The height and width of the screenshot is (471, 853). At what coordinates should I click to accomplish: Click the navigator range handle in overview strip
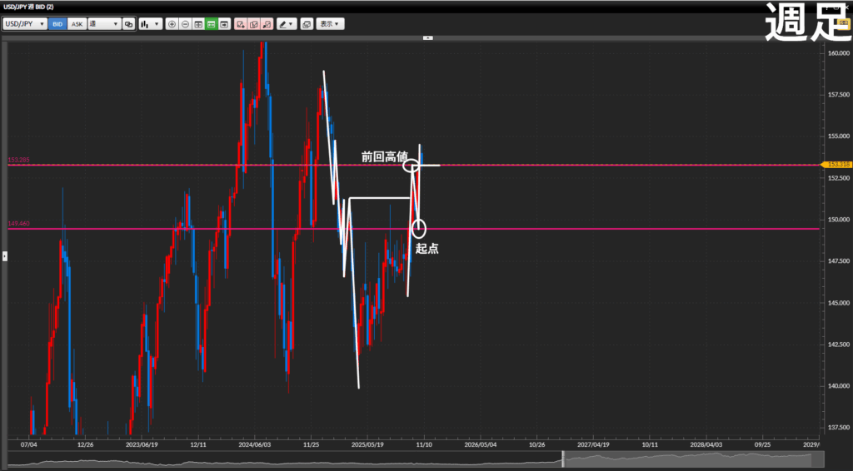[564, 459]
